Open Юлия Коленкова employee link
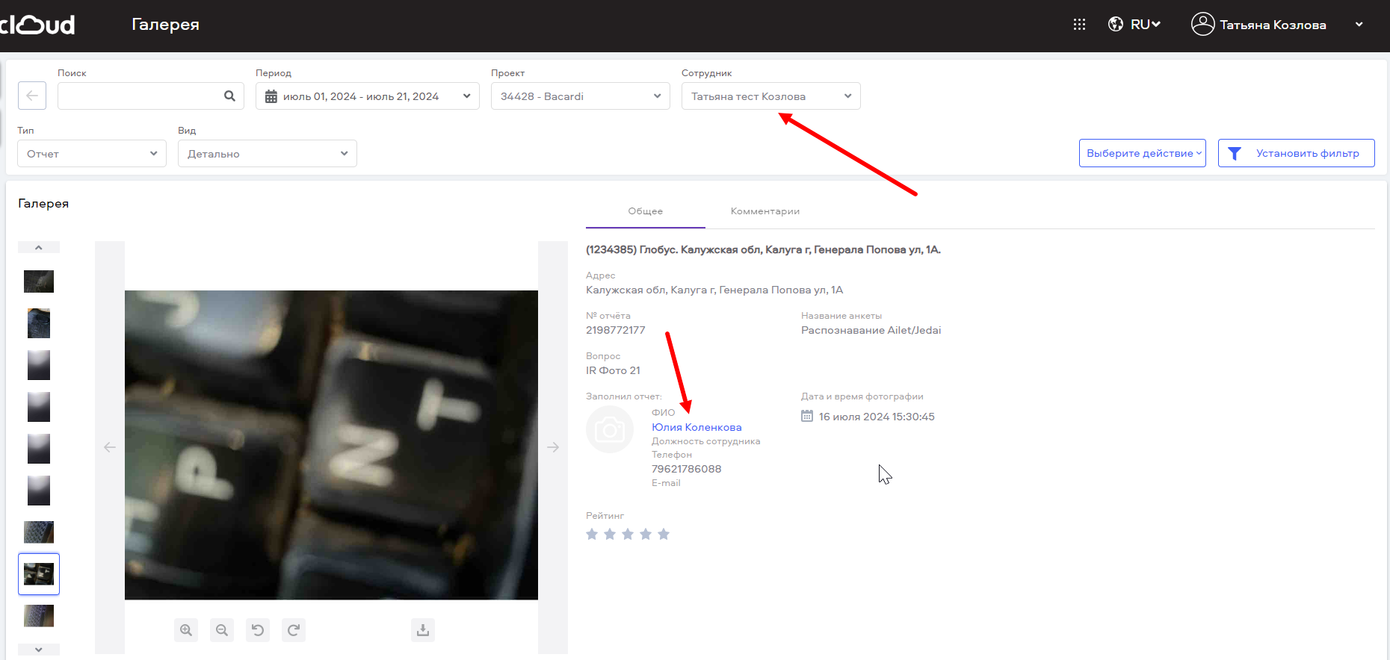The width and height of the screenshot is (1390, 660). point(696,427)
